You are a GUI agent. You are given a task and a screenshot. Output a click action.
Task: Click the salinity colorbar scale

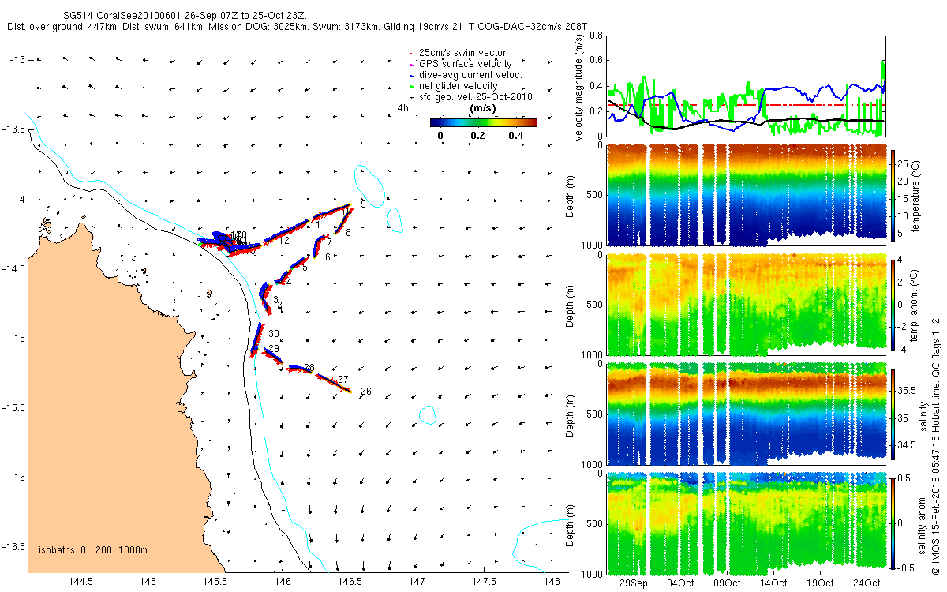click(x=893, y=413)
